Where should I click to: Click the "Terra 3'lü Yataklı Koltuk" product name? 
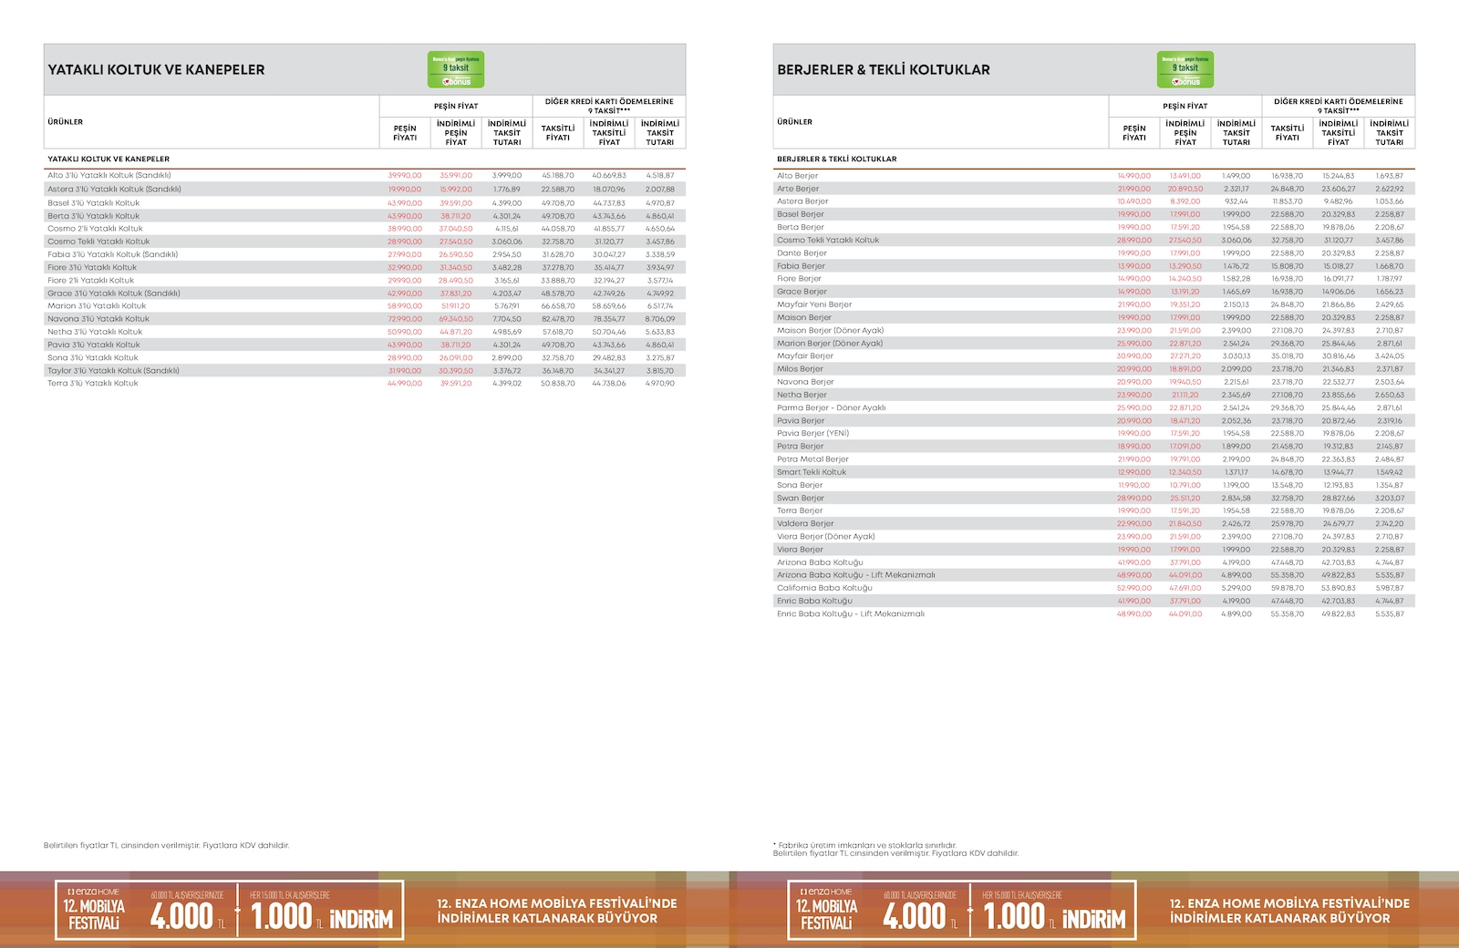[x=93, y=383]
